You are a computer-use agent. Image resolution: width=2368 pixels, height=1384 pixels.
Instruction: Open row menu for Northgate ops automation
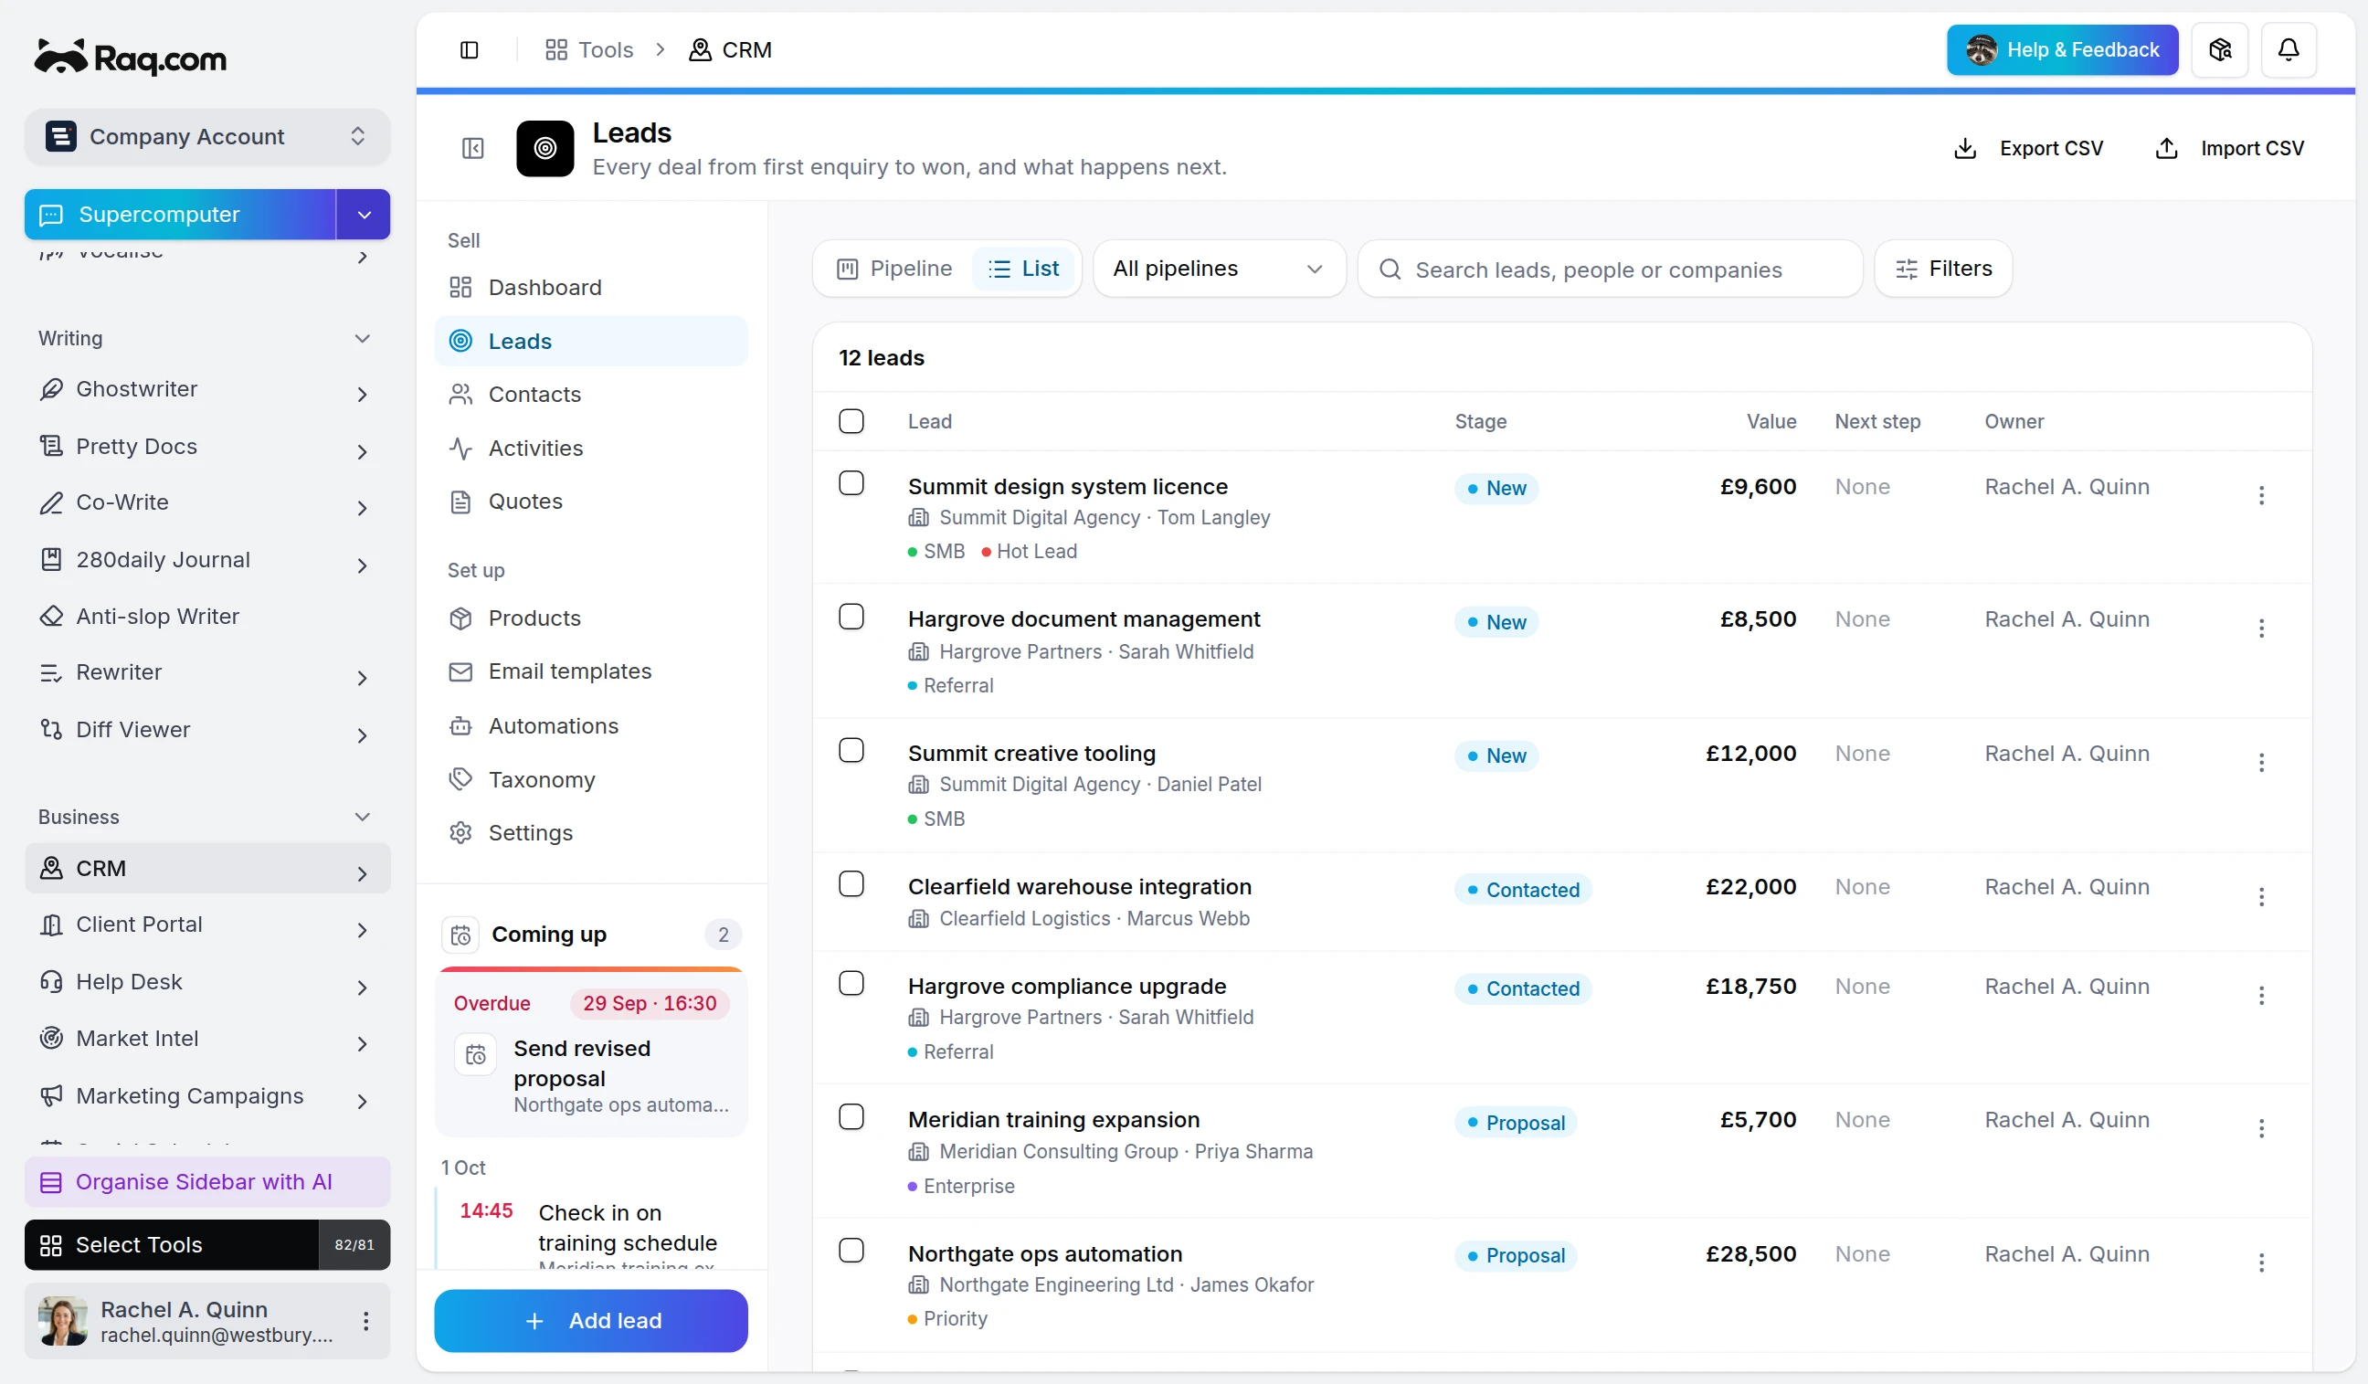point(2261,1262)
